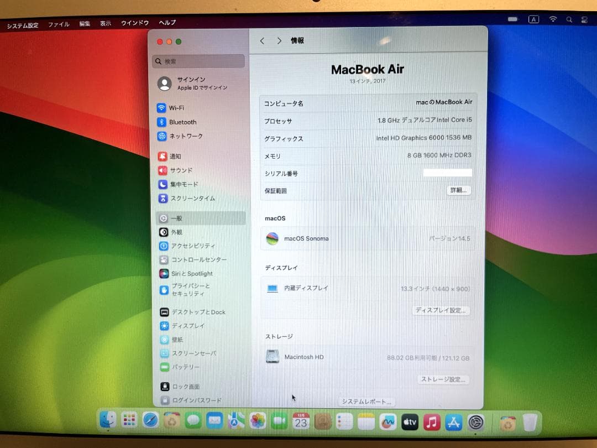The width and height of the screenshot is (597, 448).
Task: Open the App Store from the Dock
Action: [x=453, y=421]
